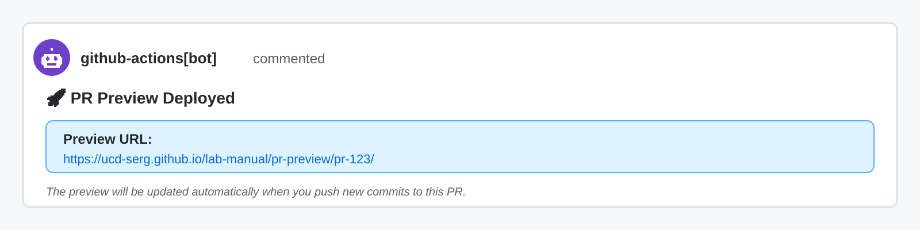Click the "[bot]" suffix of the username
The image size is (920, 230).
pyautogui.click(x=200, y=59)
